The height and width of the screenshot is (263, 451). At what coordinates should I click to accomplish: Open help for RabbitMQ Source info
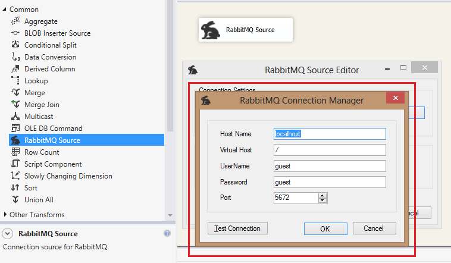click(x=167, y=234)
